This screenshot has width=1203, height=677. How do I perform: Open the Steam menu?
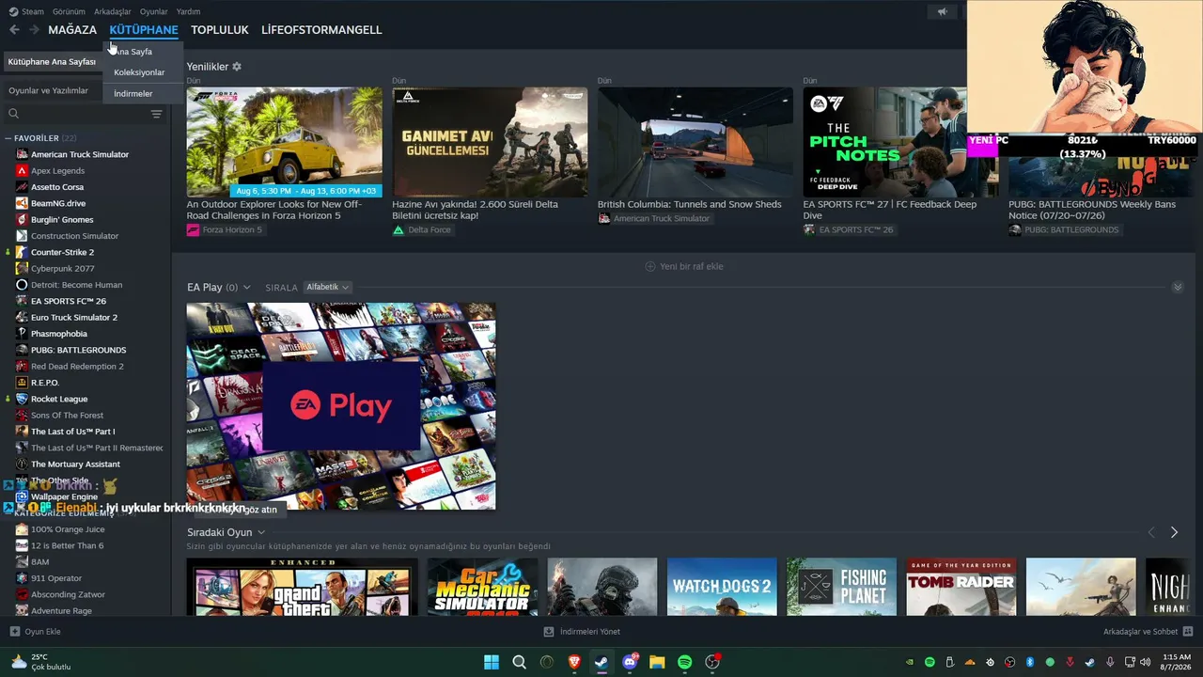click(x=26, y=12)
